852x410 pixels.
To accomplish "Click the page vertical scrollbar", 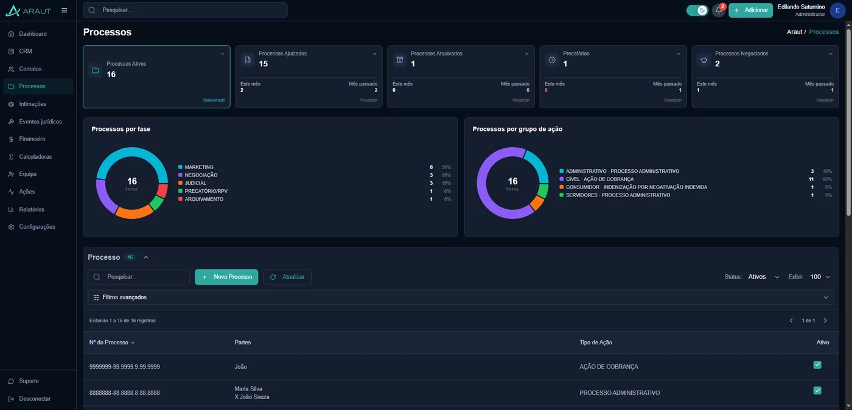I will [x=848, y=122].
